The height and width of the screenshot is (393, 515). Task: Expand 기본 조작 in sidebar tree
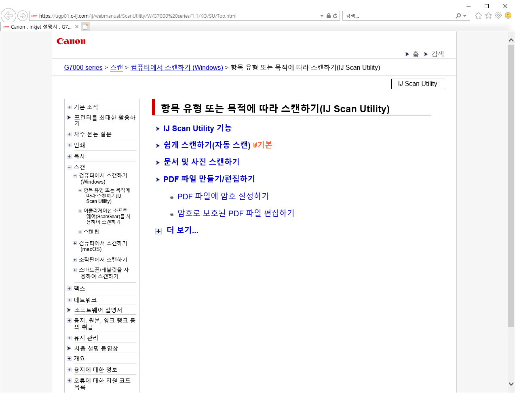click(x=69, y=107)
